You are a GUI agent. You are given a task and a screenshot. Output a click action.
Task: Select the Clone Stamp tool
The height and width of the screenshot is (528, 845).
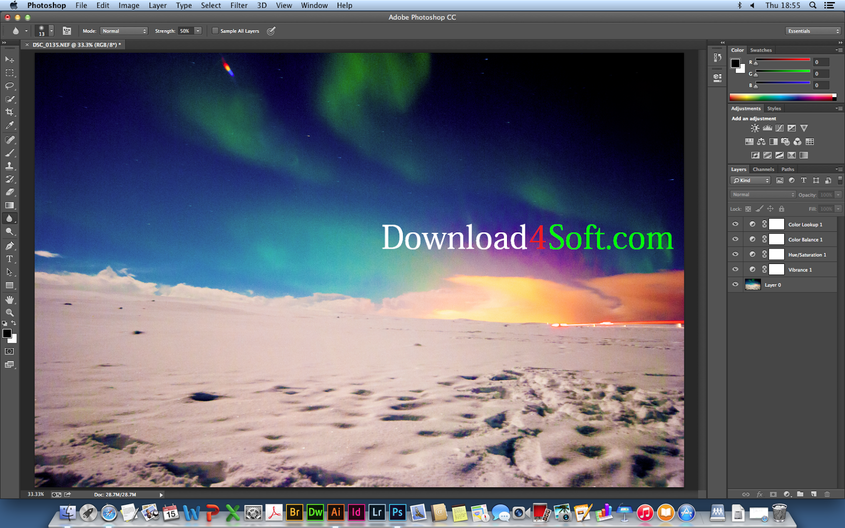click(x=10, y=166)
